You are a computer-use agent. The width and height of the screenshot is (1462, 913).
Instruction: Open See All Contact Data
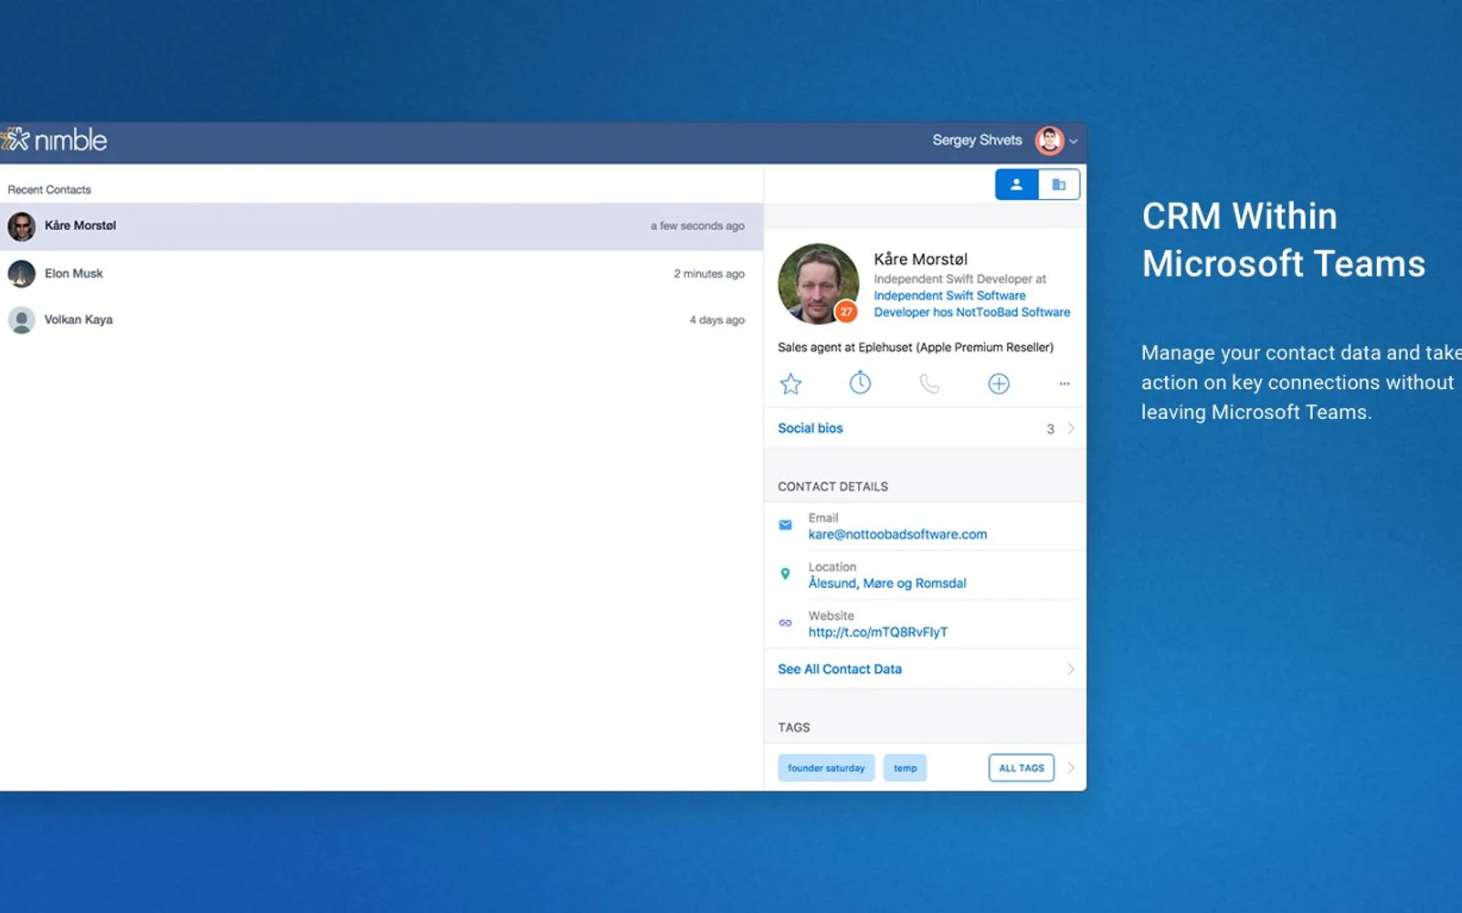click(925, 669)
